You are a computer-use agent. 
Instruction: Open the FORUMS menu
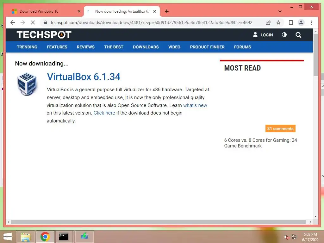(242, 47)
